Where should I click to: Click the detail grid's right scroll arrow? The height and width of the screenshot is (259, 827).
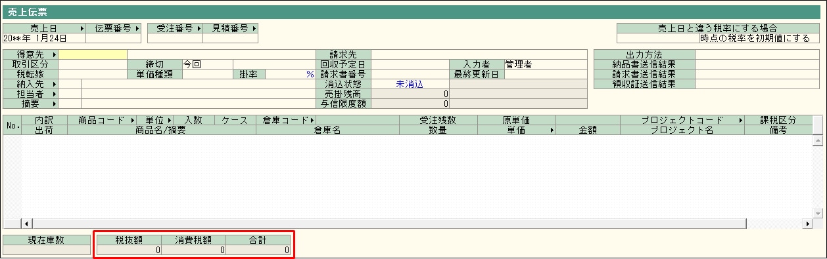click(x=807, y=224)
